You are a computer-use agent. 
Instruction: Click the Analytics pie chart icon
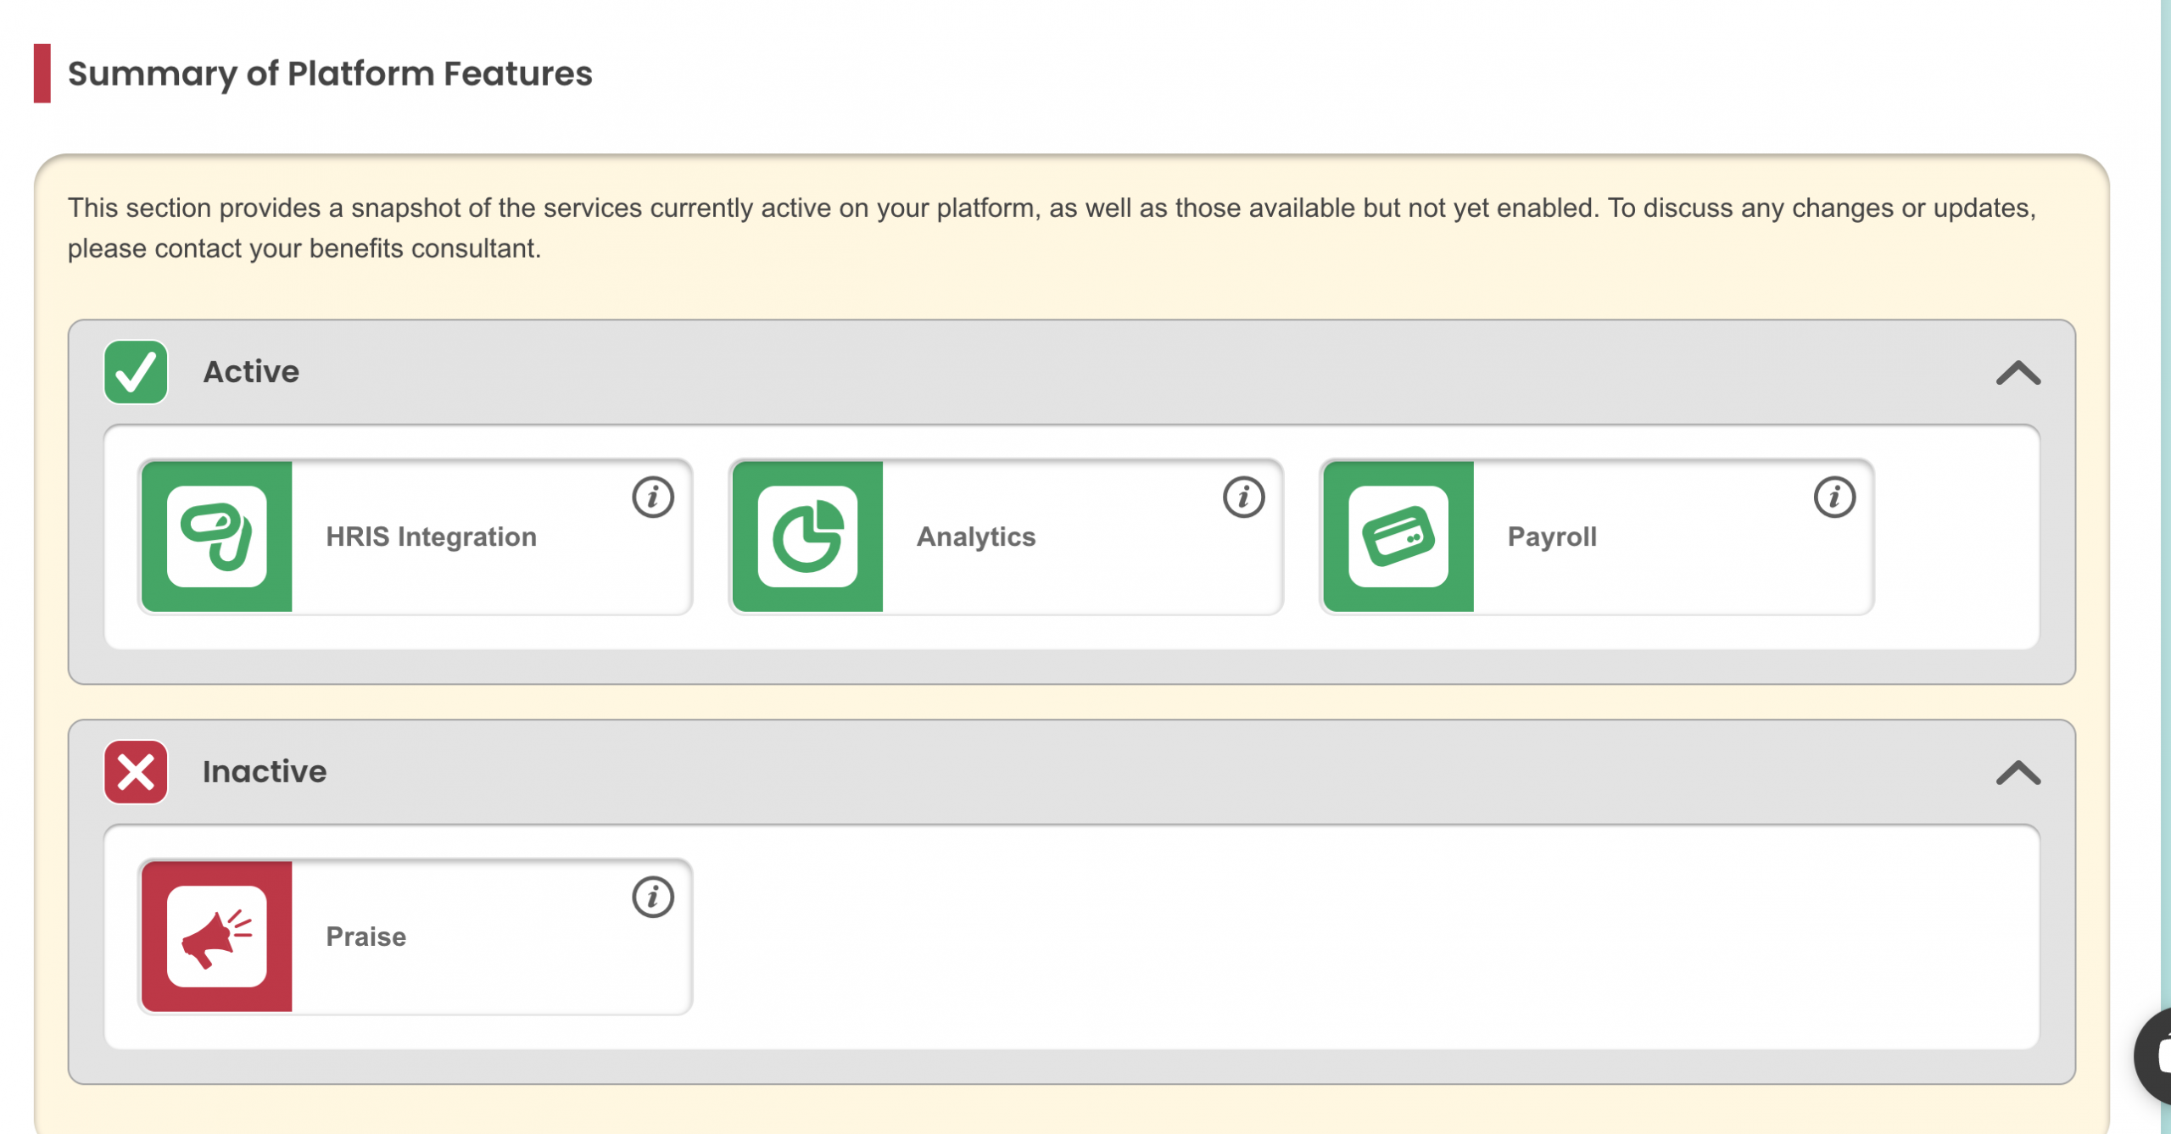[x=807, y=536]
